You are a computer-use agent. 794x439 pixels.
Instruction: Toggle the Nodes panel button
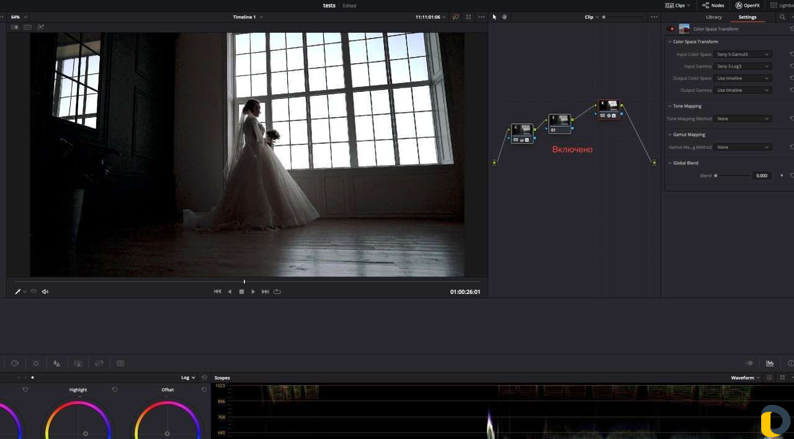(713, 5)
